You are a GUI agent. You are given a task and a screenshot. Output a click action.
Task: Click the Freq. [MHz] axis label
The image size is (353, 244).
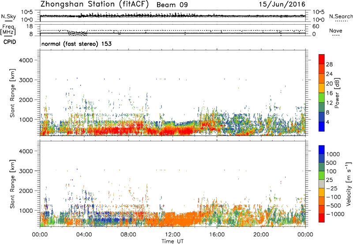click(8, 30)
